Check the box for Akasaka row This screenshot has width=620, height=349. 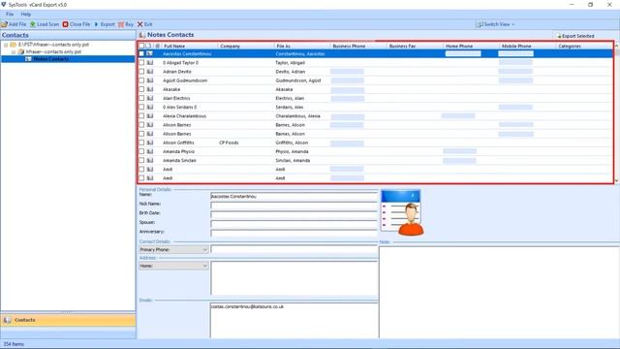tap(141, 89)
